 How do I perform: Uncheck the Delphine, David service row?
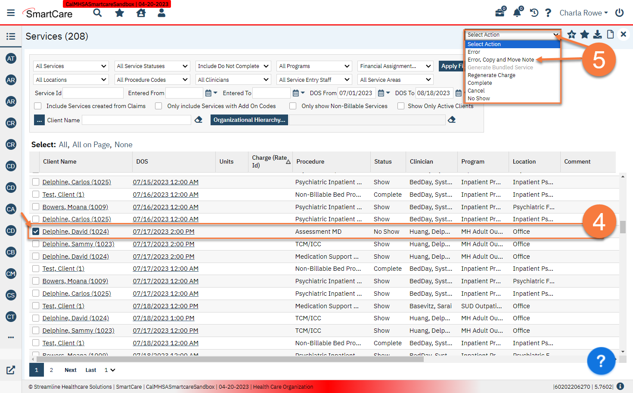(35, 231)
